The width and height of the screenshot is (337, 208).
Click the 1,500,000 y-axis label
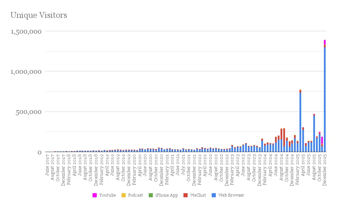pyautogui.click(x=26, y=32)
